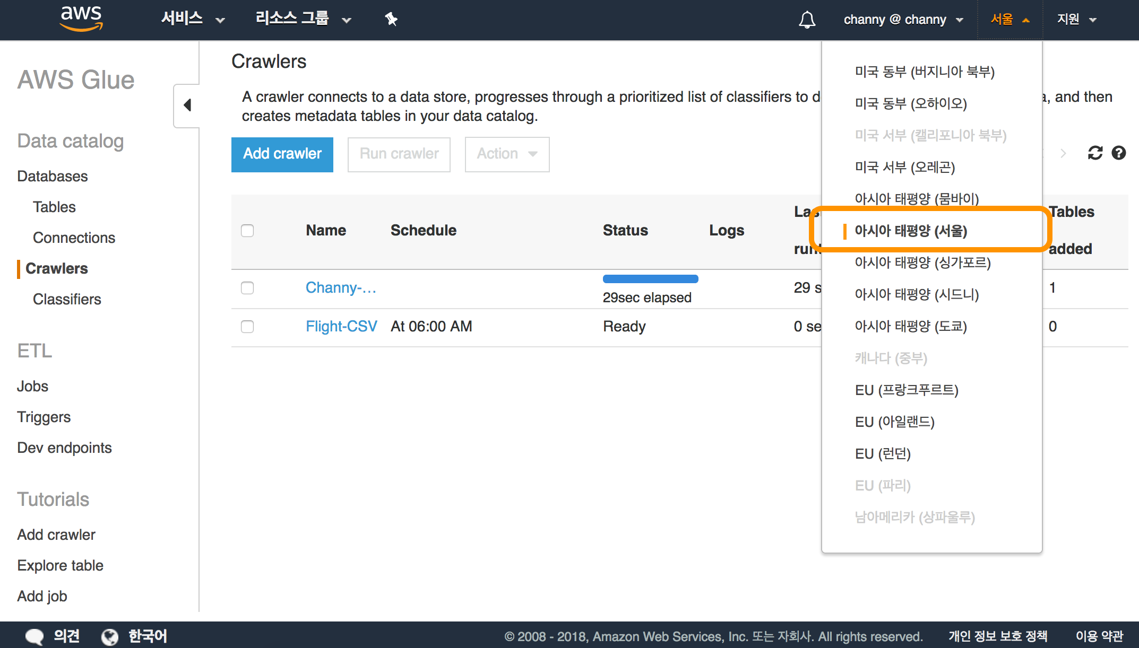Screen dimensions: 1139x648
Task: Open the Flight-CSV crawler link
Action: click(x=341, y=326)
